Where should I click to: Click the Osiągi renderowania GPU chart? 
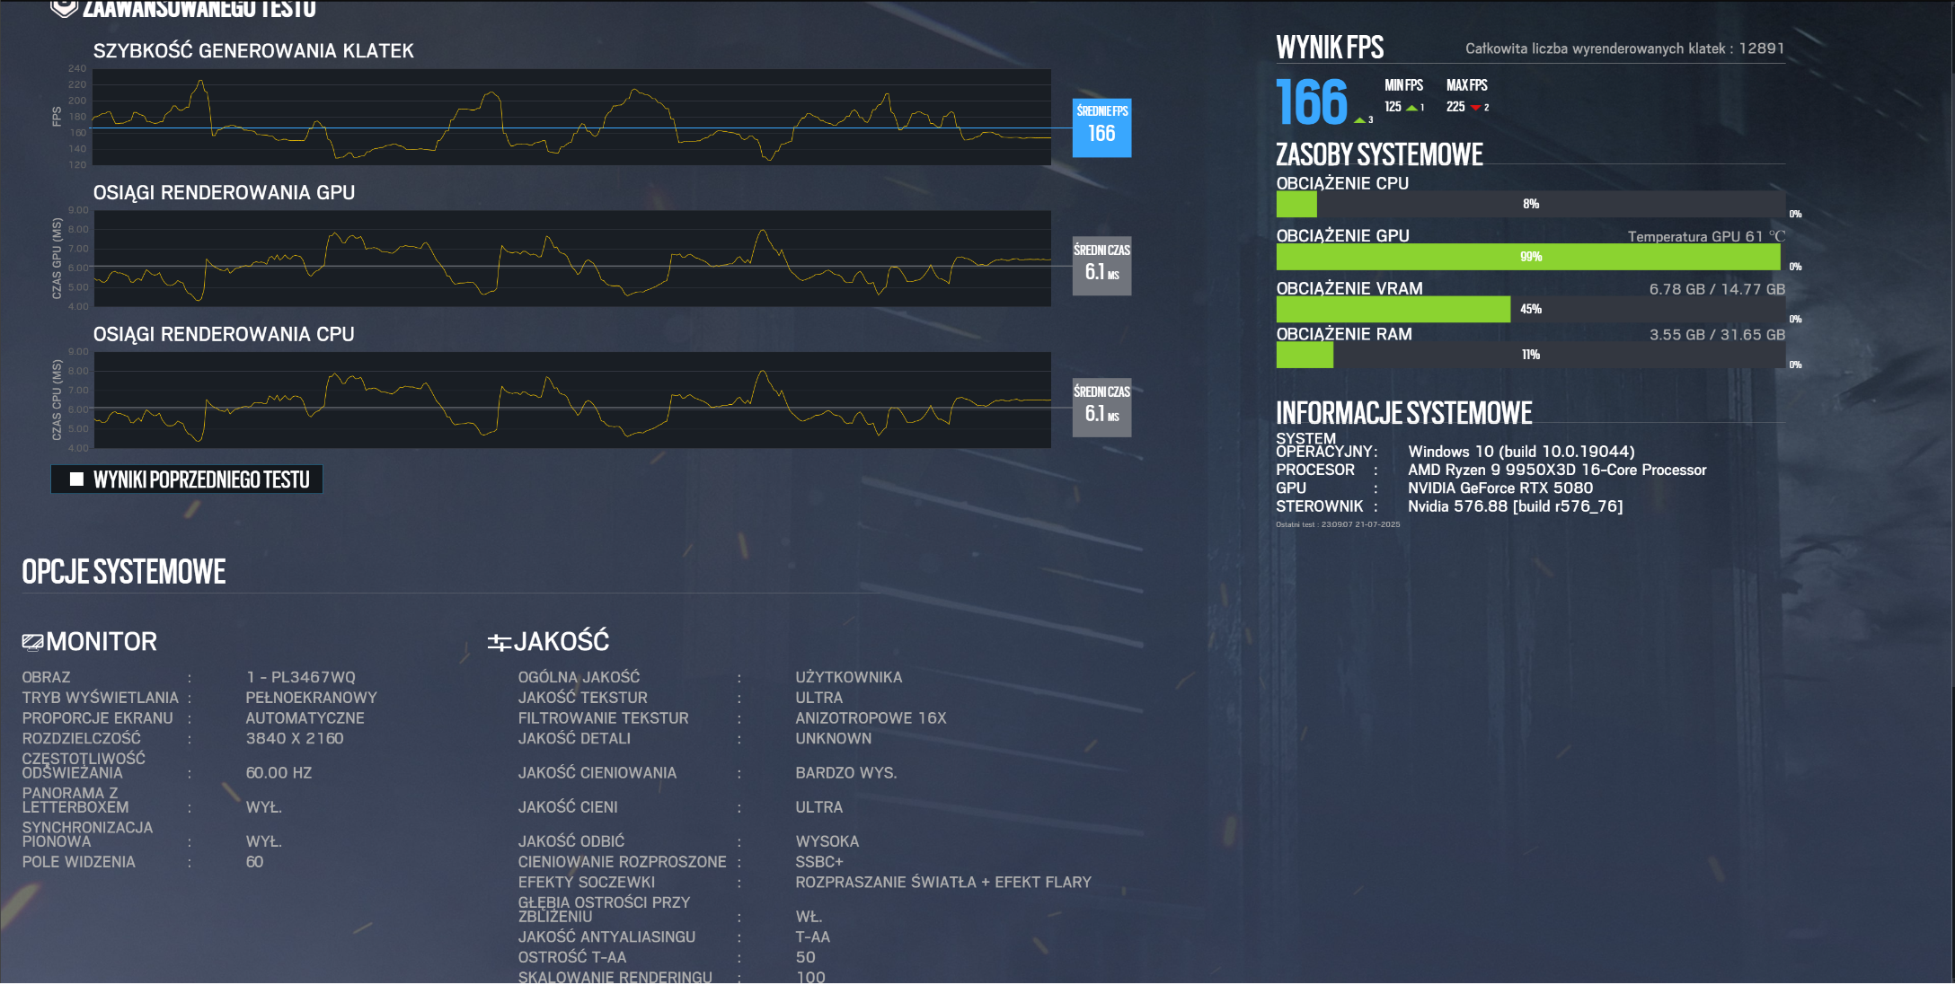point(571,259)
